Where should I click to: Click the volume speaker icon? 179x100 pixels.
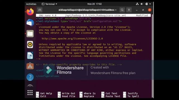click(x=142, y=4)
